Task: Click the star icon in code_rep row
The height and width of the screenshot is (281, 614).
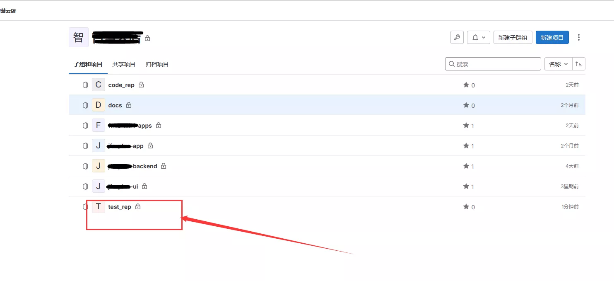Action: tap(466, 85)
